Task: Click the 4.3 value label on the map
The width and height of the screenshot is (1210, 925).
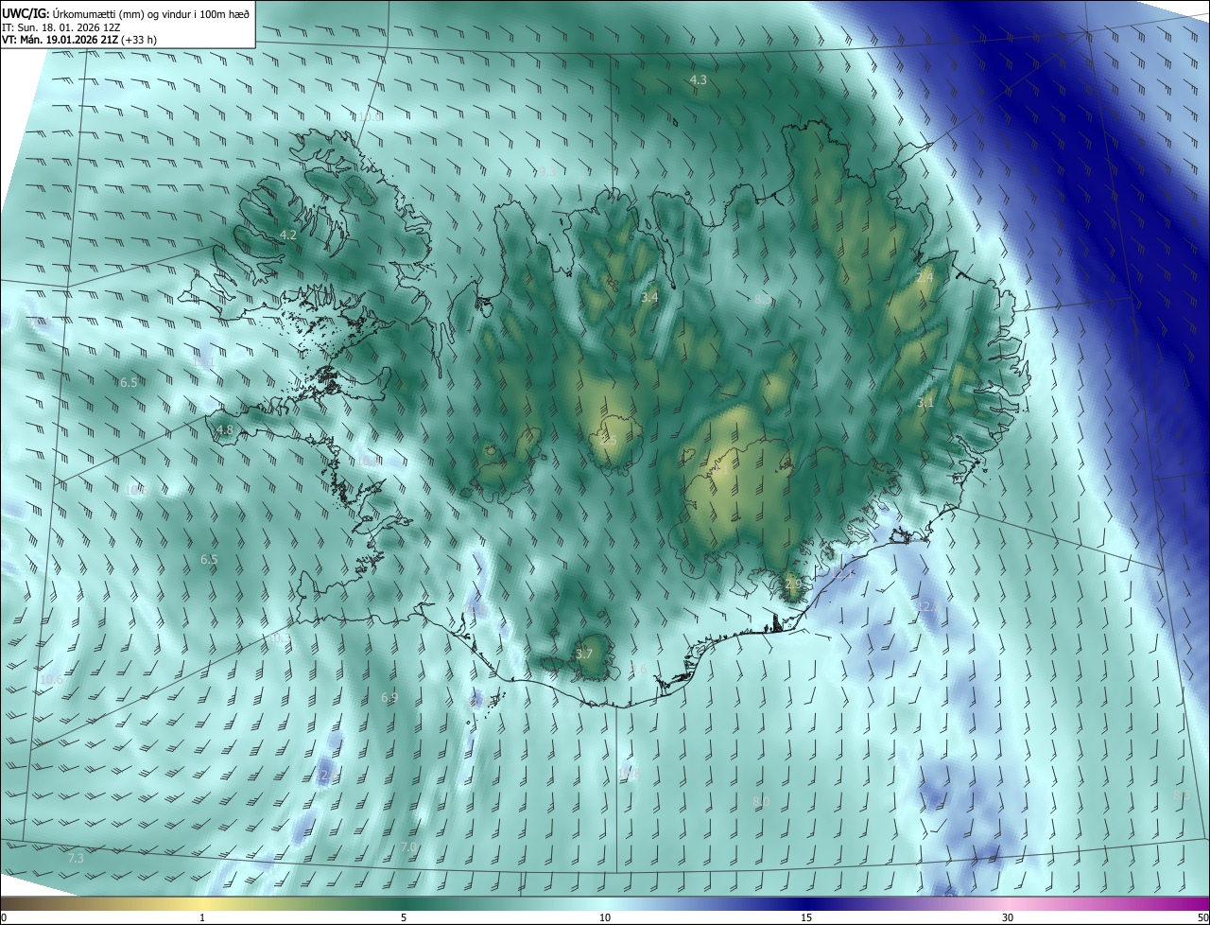Action: tap(699, 80)
